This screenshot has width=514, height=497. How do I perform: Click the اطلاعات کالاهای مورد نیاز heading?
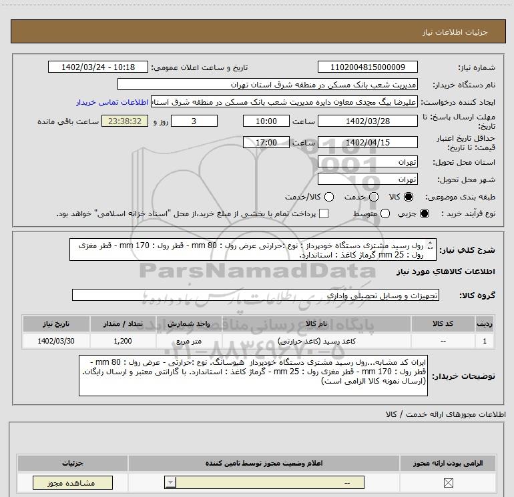(x=445, y=272)
